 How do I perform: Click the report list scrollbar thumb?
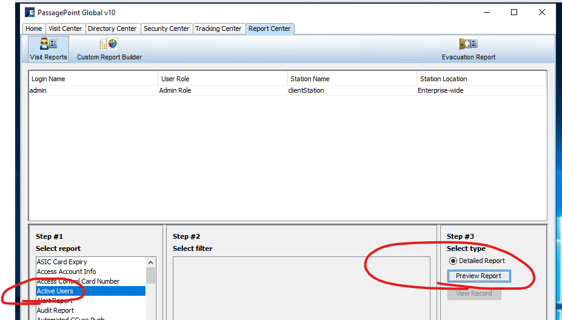150,276
